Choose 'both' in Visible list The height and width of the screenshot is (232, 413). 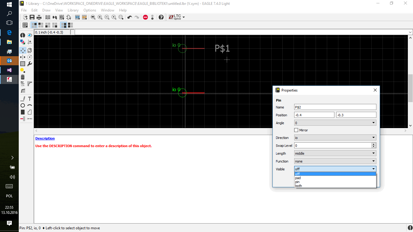[x=335, y=186]
